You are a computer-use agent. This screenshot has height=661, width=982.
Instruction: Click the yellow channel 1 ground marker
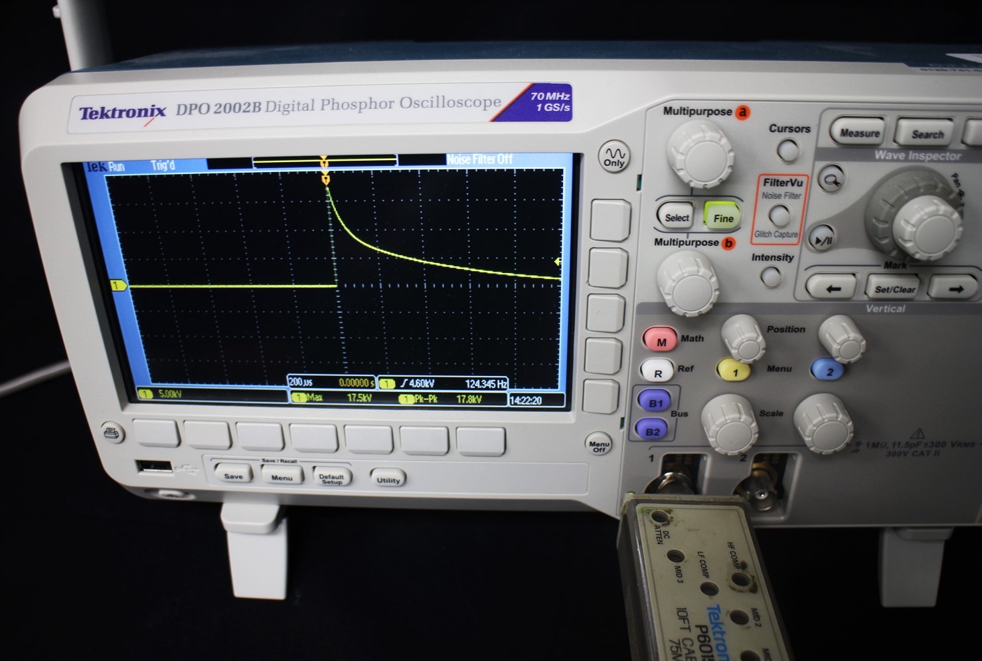[x=119, y=286]
